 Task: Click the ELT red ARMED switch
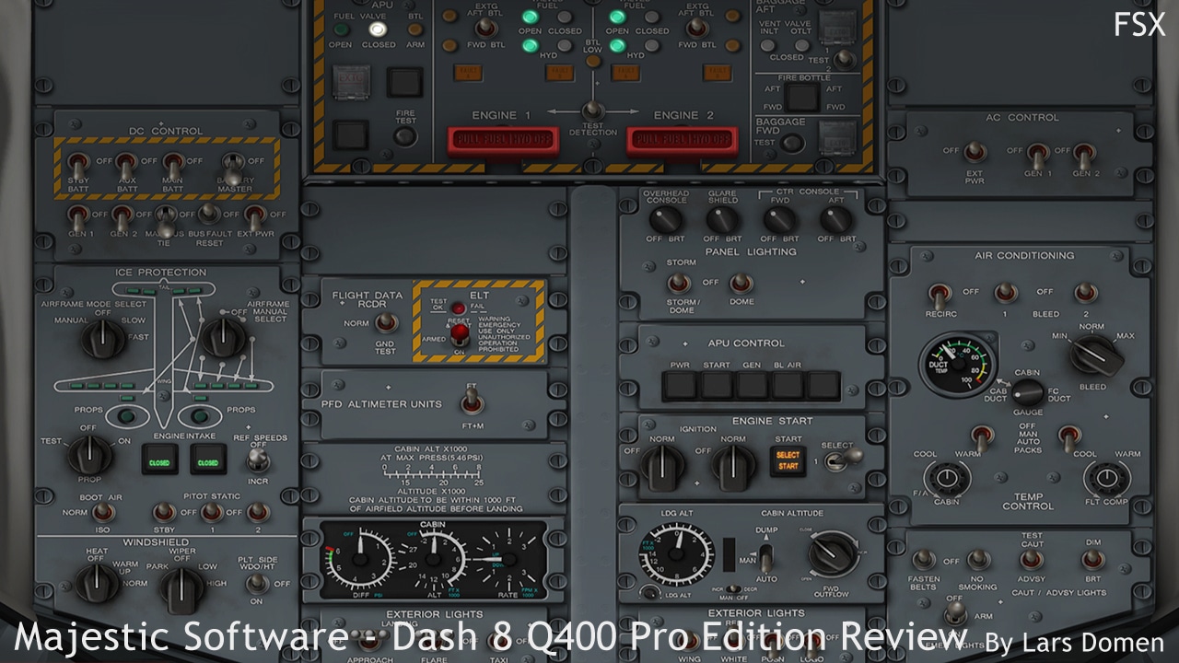pyautogui.click(x=458, y=333)
